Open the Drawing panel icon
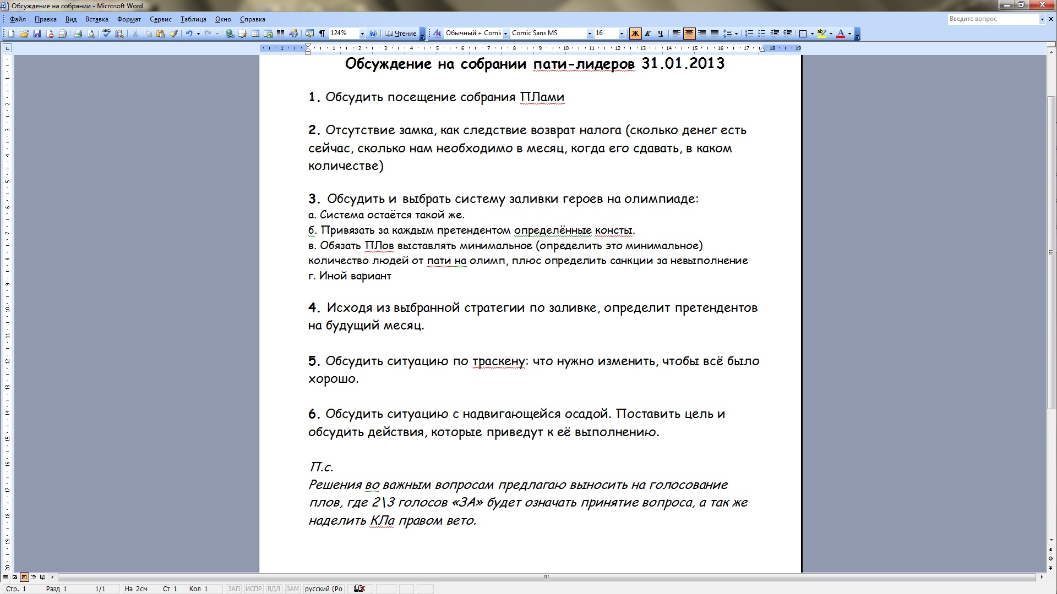The height and width of the screenshot is (594, 1057). click(x=293, y=34)
